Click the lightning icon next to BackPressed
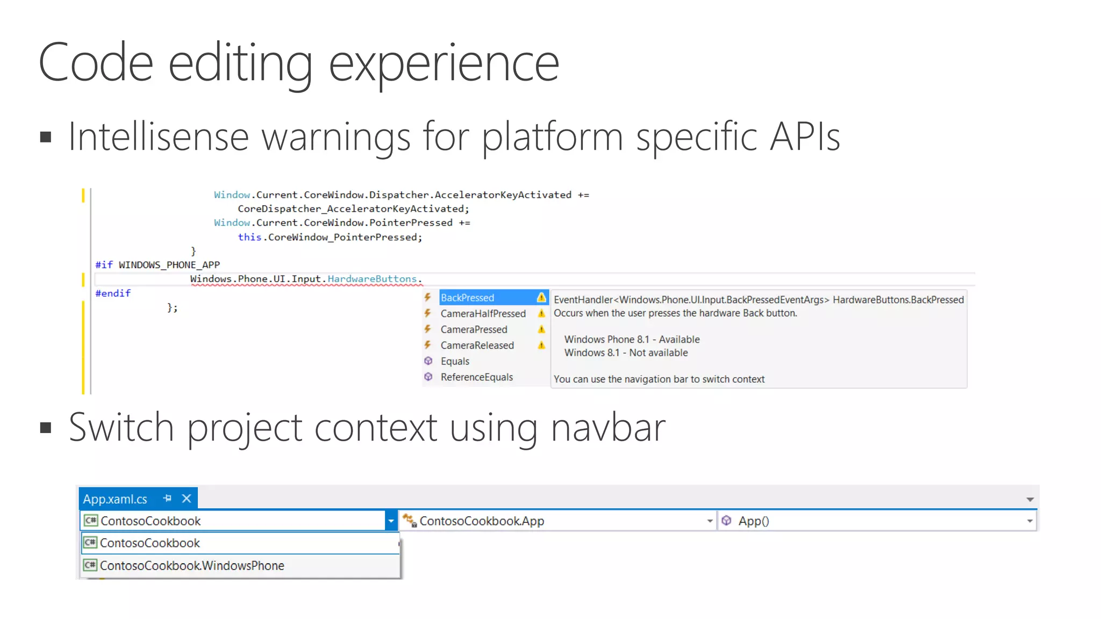This screenshot has width=1101, height=619. click(x=428, y=297)
